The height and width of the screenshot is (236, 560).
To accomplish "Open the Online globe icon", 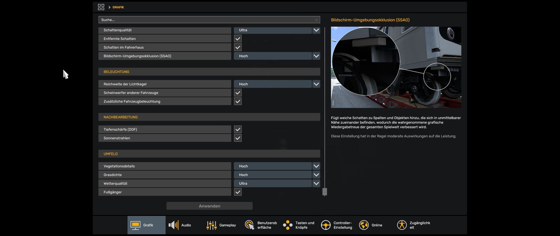I will 364,225.
